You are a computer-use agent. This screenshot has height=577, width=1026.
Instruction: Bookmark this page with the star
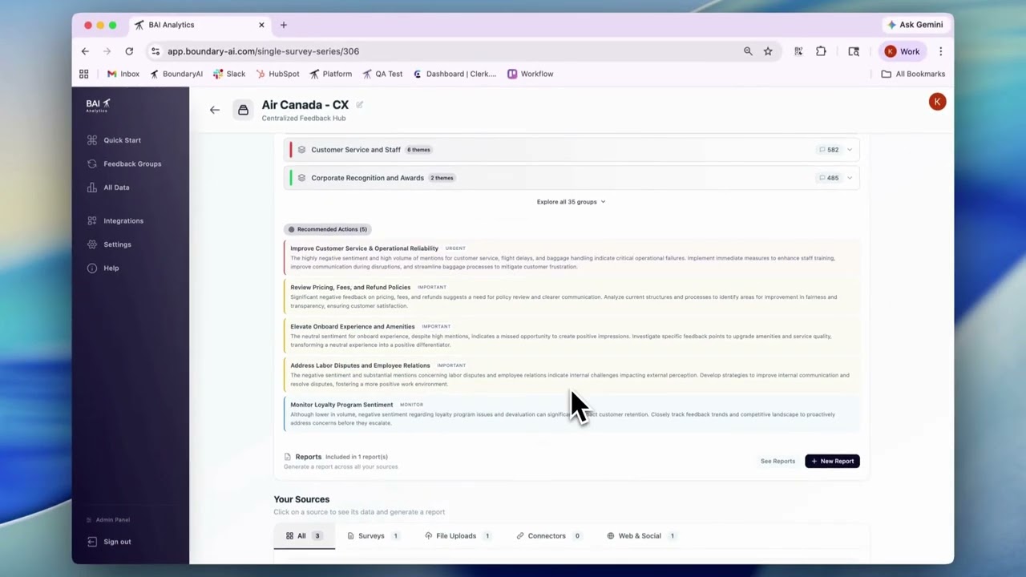(768, 51)
